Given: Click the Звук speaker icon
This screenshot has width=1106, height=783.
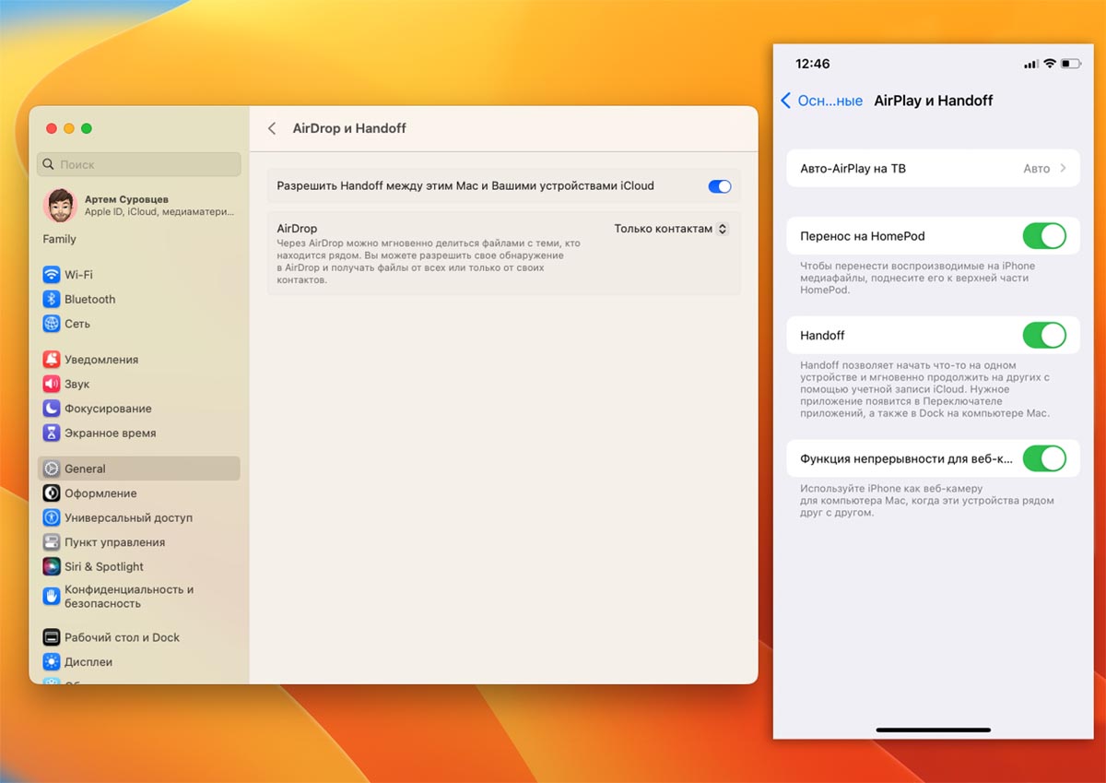Looking at the screenshot, I should click(x=51, y=385).
